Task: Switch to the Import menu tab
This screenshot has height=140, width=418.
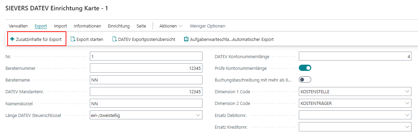Action: pos(60,26)
